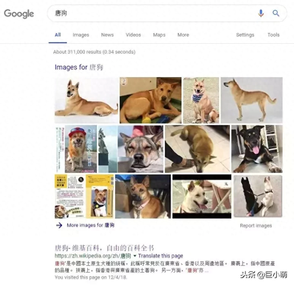The width and height of the screenshot is (294, 285).
Task: Switch to the News tab
Action: tap(107, 35)
